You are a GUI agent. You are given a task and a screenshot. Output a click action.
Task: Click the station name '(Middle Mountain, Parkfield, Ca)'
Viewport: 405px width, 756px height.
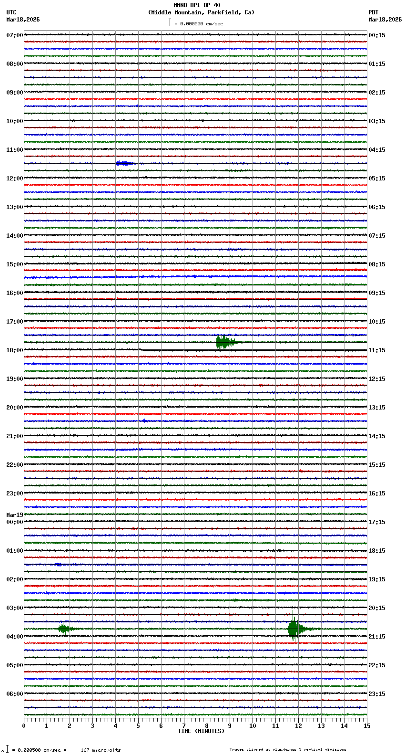(201, 12)
